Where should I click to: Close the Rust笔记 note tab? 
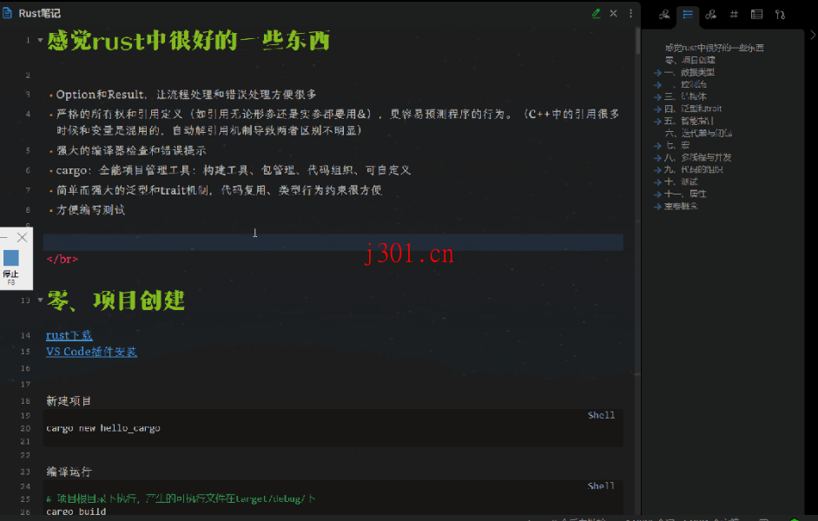click(x=613, y=14)
